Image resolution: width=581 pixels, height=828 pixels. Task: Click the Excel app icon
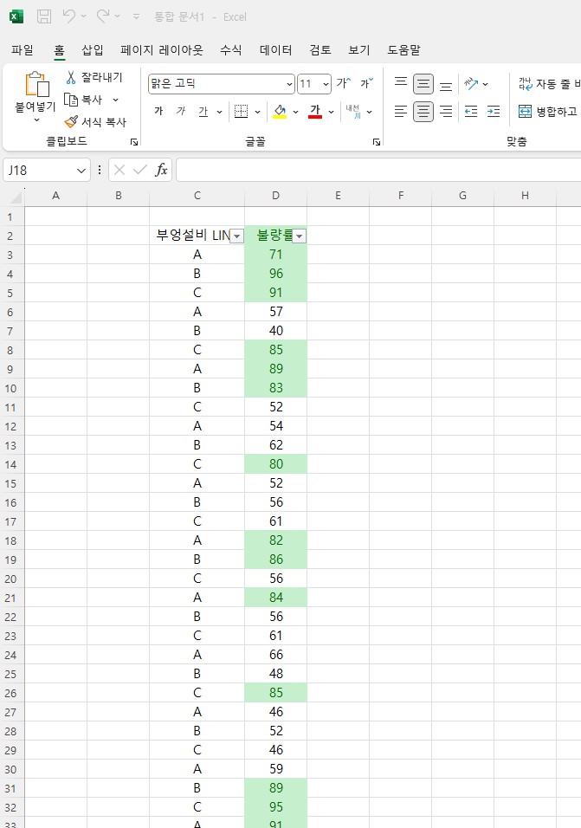[16, 16]
